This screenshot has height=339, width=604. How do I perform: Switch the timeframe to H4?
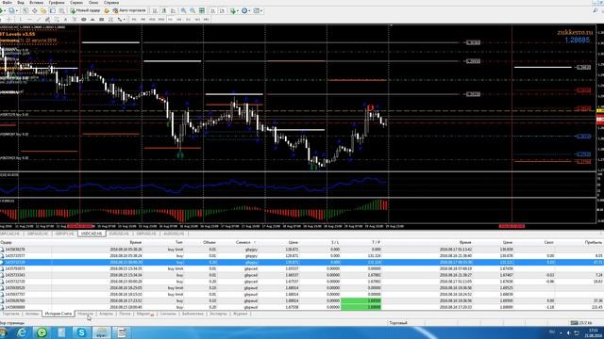coord(179,19)
